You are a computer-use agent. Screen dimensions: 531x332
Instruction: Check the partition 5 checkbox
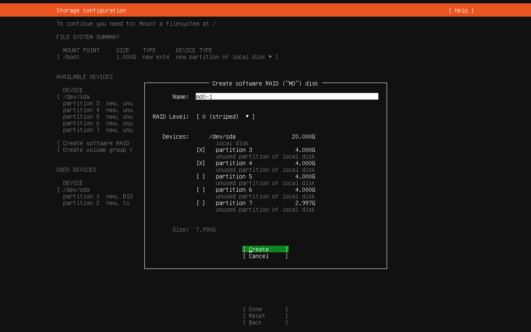201,176
